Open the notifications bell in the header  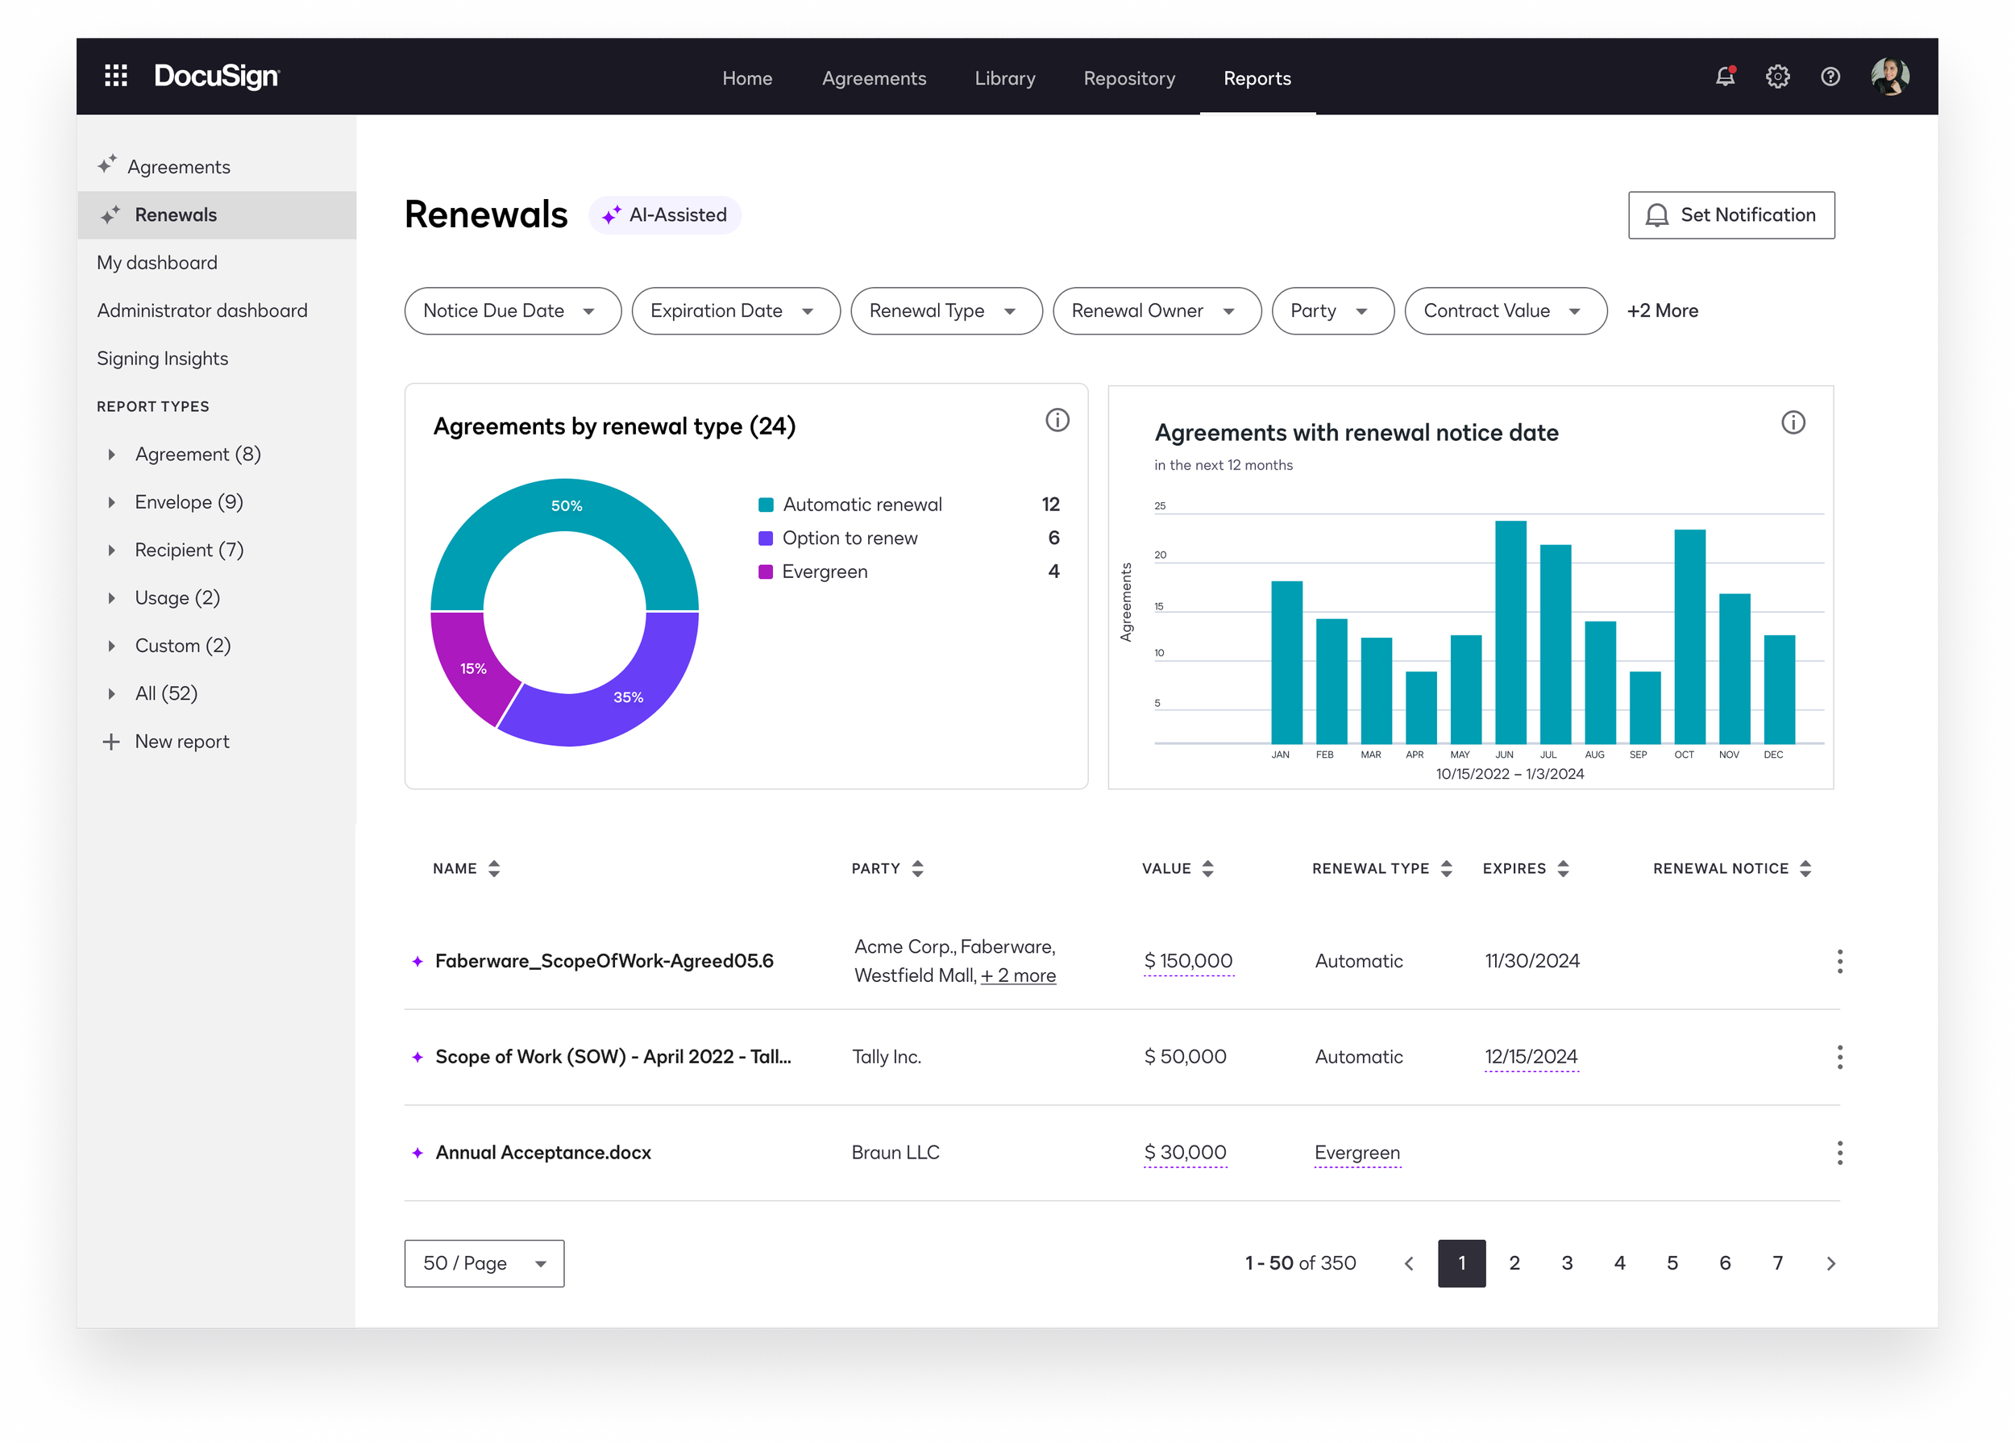[1725, 77]
